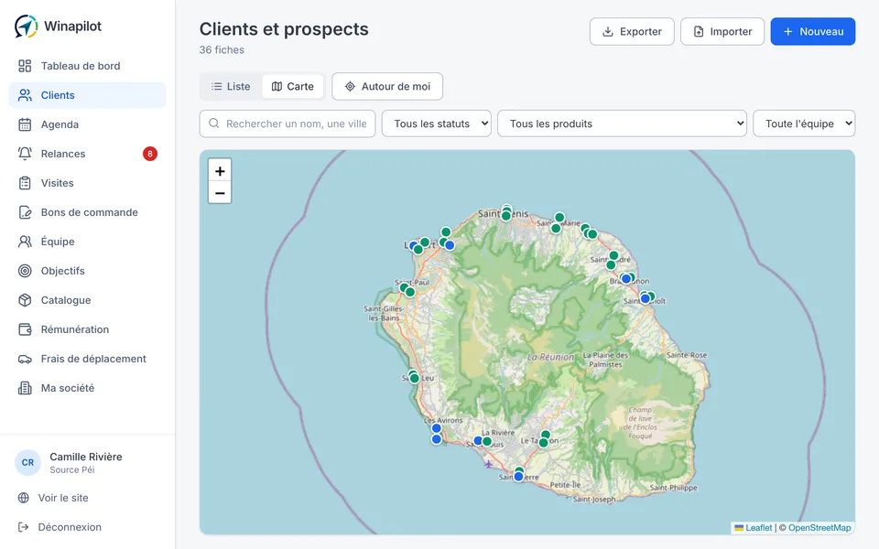
Task: Click the Exporter button
Action: click(632, 31)
